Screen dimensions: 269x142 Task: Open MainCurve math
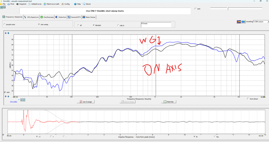51,4
